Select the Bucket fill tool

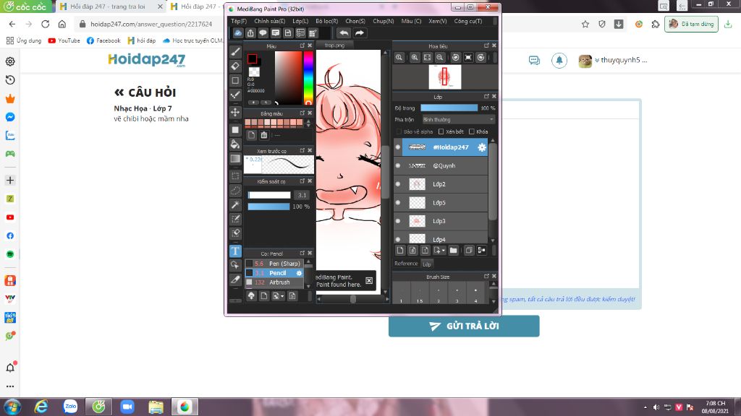tap(235, 144)
